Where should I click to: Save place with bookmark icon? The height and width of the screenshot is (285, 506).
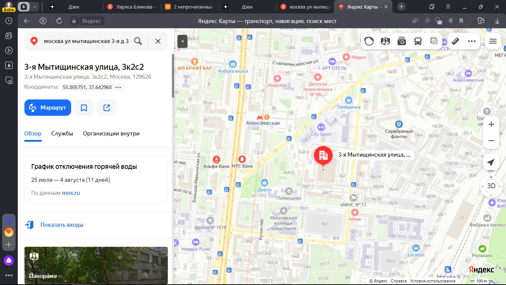click(x=84, y=108)
